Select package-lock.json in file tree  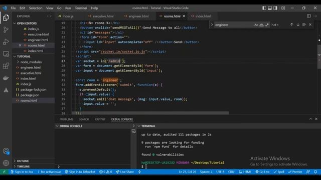(33, 89)
